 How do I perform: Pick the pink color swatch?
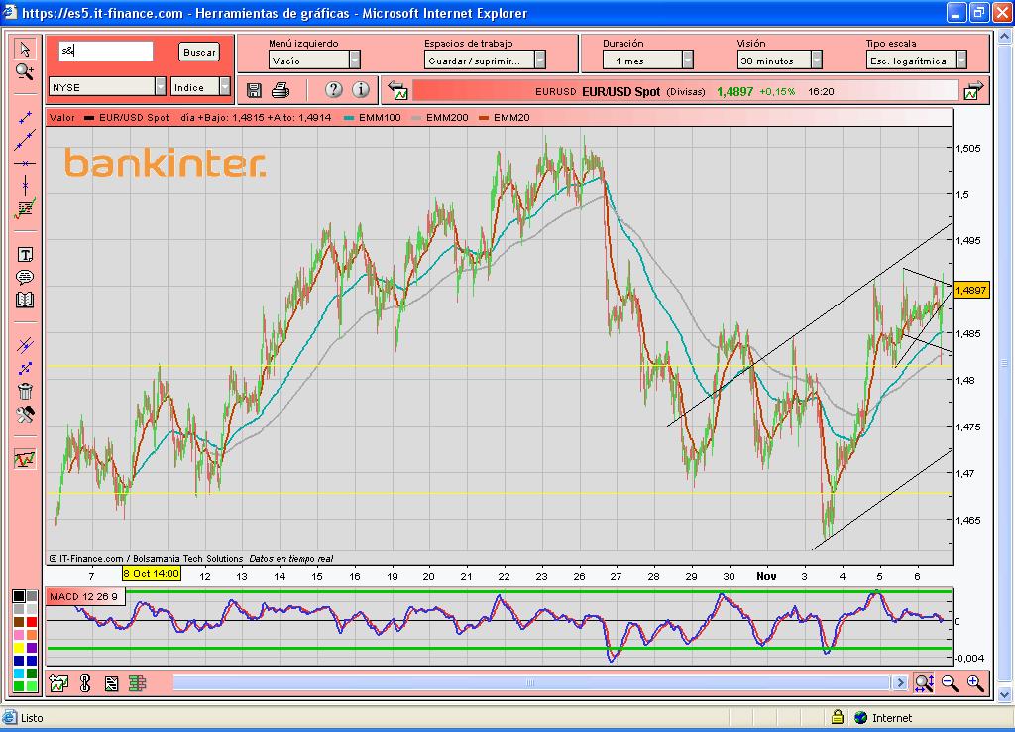point(19,635)
